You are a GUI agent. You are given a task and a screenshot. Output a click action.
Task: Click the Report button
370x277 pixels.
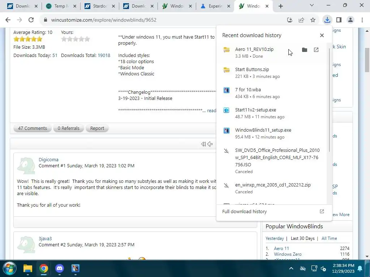click(x=97, y=128)
